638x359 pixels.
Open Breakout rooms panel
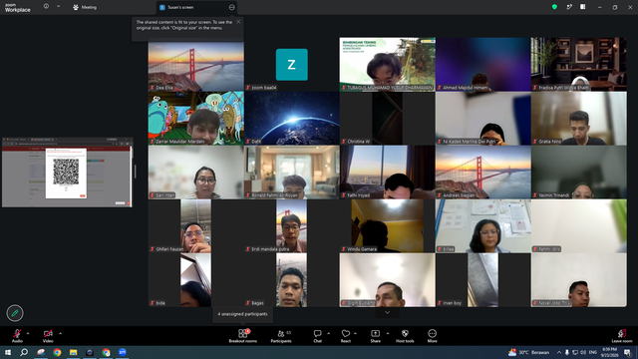pos(243,336)
